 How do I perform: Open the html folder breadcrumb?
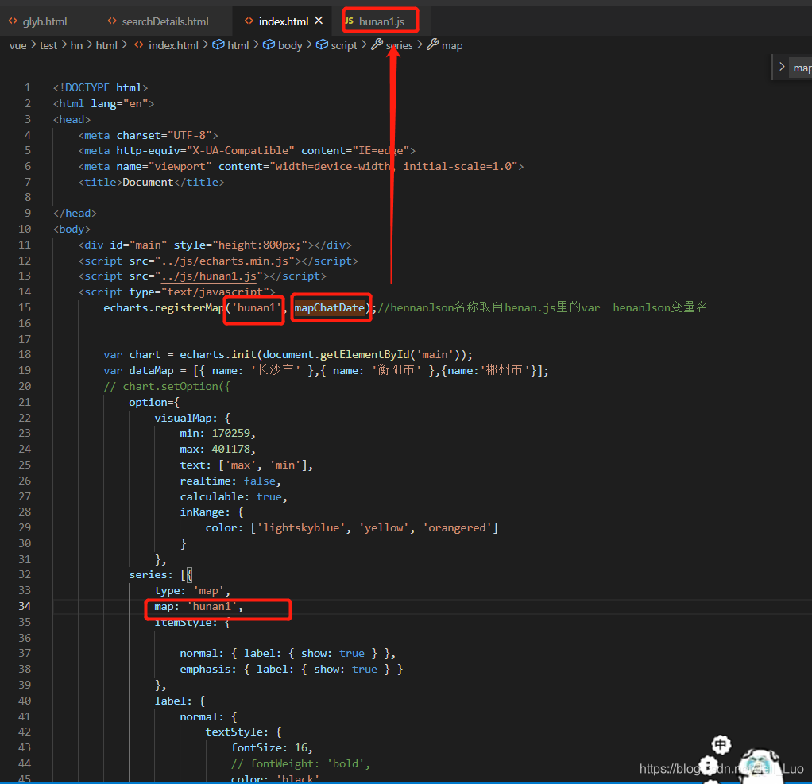click(106, 45)
